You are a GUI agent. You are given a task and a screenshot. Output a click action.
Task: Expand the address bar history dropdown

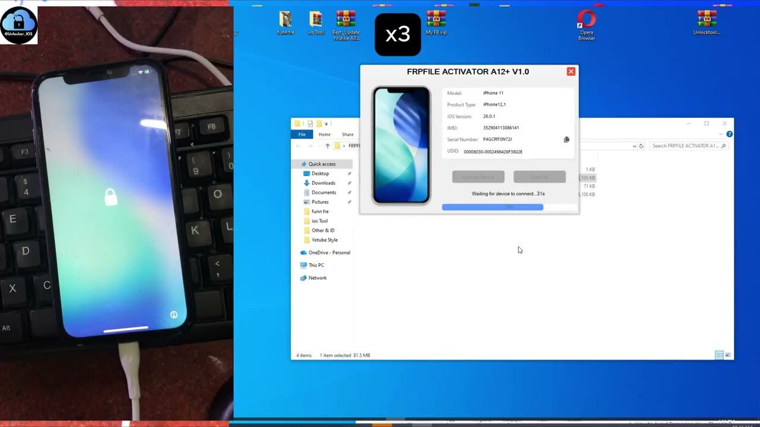pos(634,146)
